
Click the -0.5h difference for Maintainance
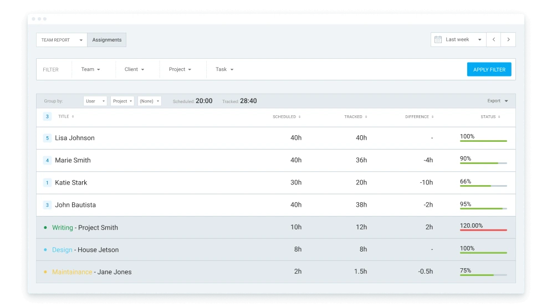click(x=426, y=272)
